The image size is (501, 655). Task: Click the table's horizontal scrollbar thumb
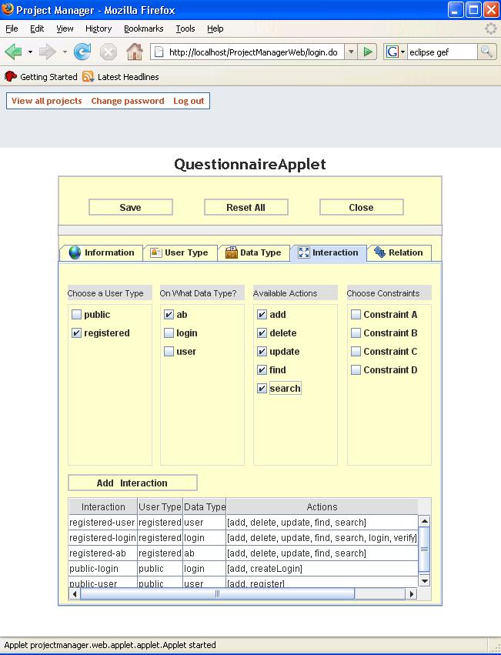click(x=217, y=593)
